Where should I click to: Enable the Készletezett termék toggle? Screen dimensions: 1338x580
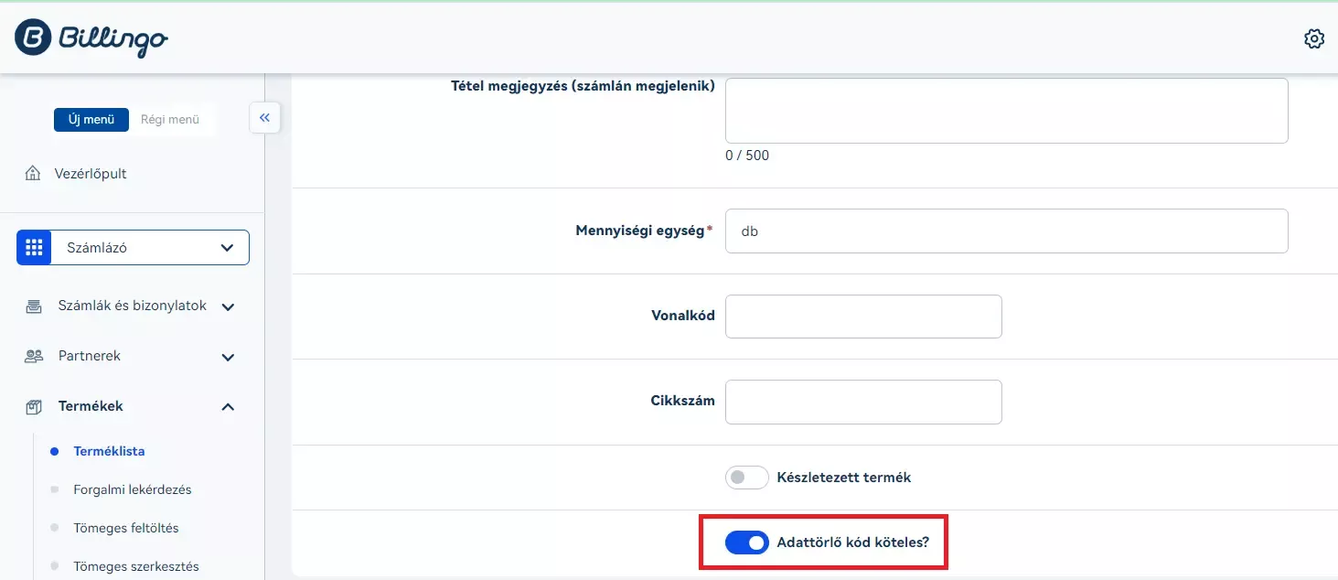[x=746, y=478]
